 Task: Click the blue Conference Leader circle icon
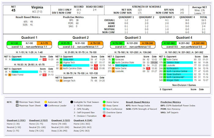45,106
